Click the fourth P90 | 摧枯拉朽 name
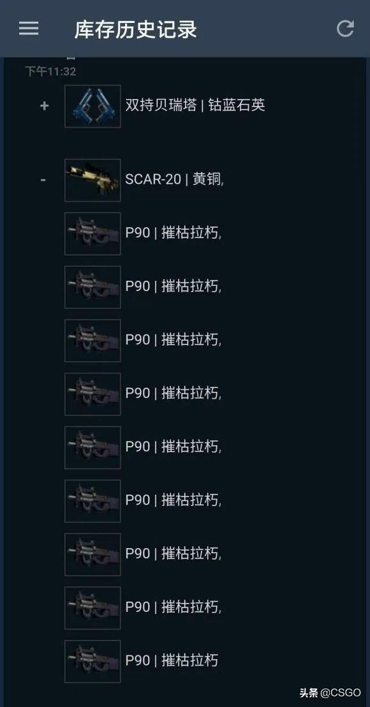Viewport: 370px width, 707px height. (x=173, y=393)
